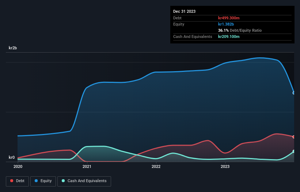
Task: Select the Debt end-point marker on the chart
Action: click(x=294, y=137)
